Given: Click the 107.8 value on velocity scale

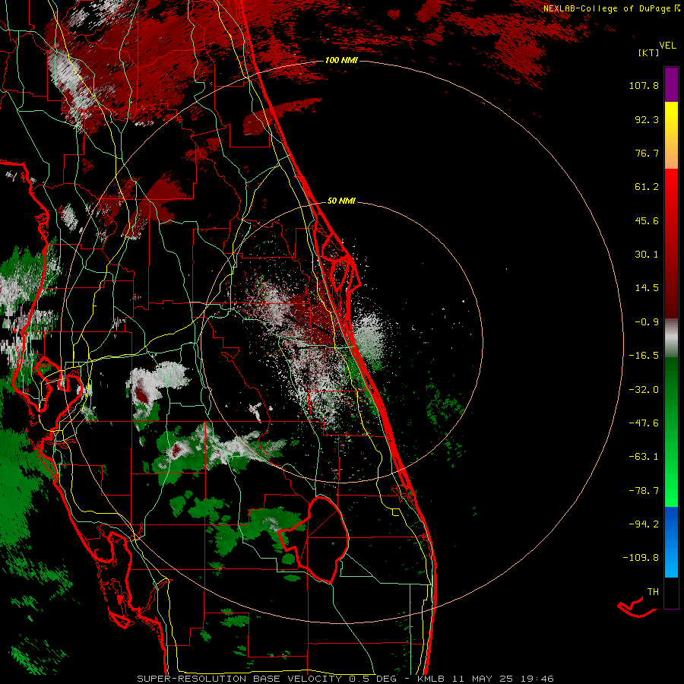Looking at the screenshot, I should coord(644,85).
